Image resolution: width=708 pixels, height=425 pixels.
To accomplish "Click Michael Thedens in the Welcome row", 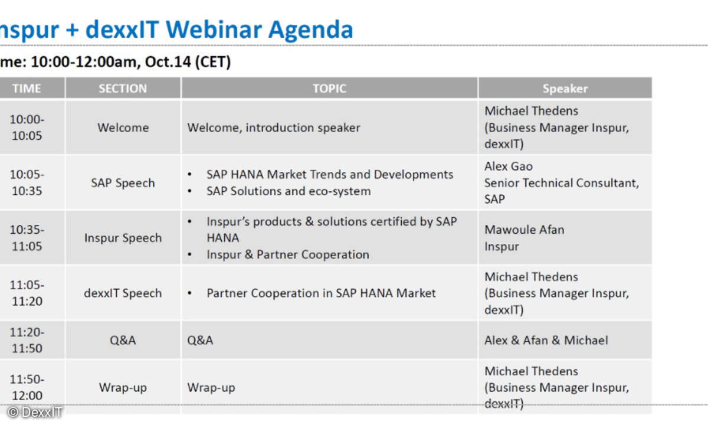I will tap(531, 111).
